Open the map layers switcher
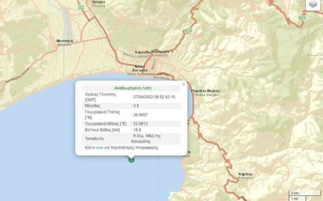The width and height of the screenshot is (323, 201). click(312, 4)
